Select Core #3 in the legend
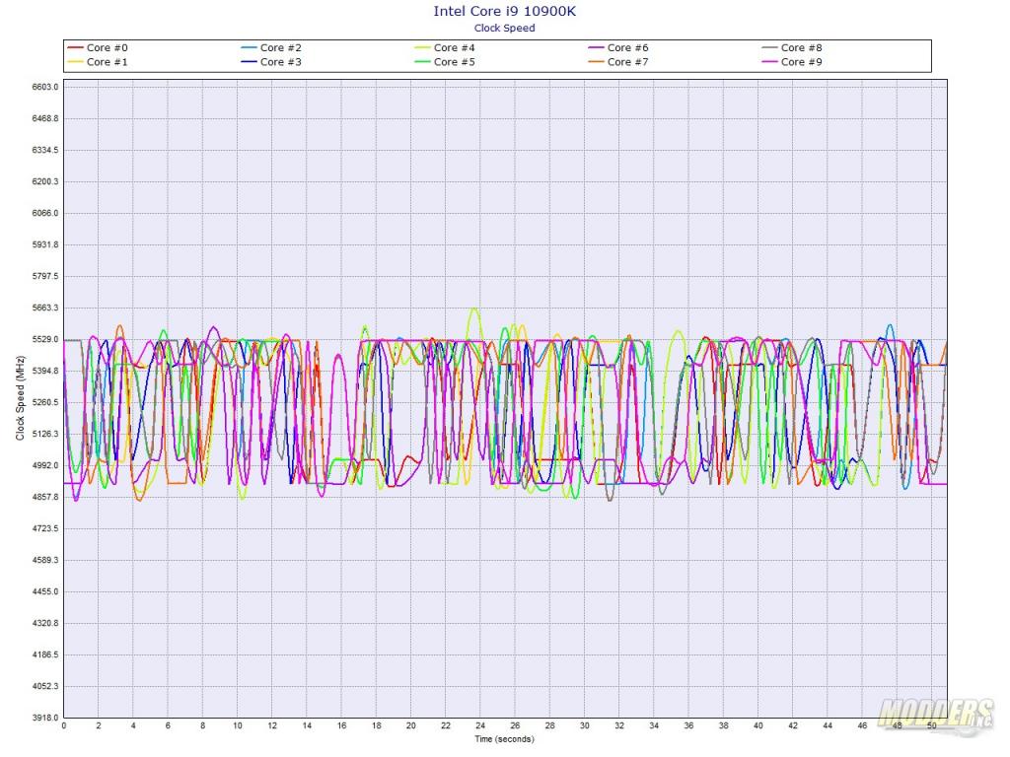 [x=280, y=62]
